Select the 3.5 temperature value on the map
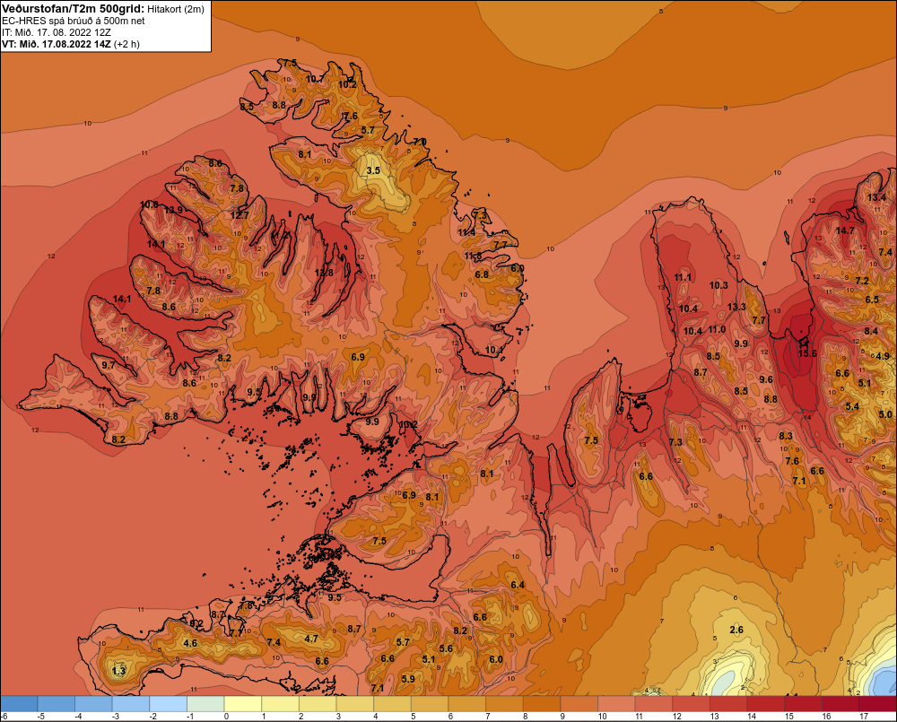Image resolution: width=897 pixels, height=722 pixels. [373, 170]
